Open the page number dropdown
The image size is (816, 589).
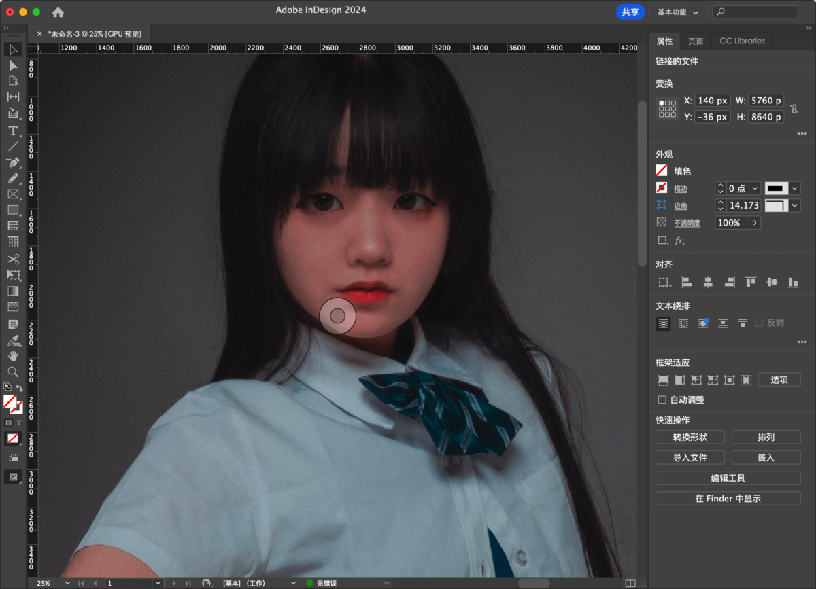(x=158, y=583)
